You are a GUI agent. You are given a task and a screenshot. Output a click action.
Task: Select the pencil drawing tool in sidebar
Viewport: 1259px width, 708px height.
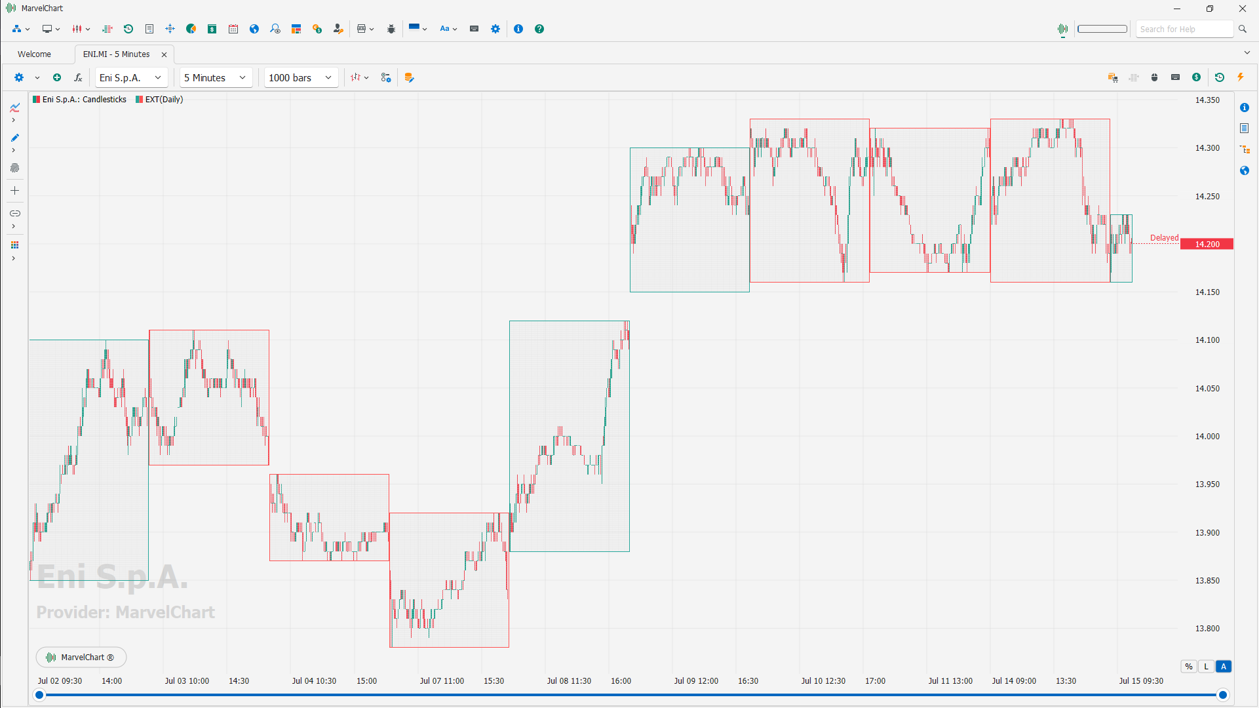[x=14, y=138]
